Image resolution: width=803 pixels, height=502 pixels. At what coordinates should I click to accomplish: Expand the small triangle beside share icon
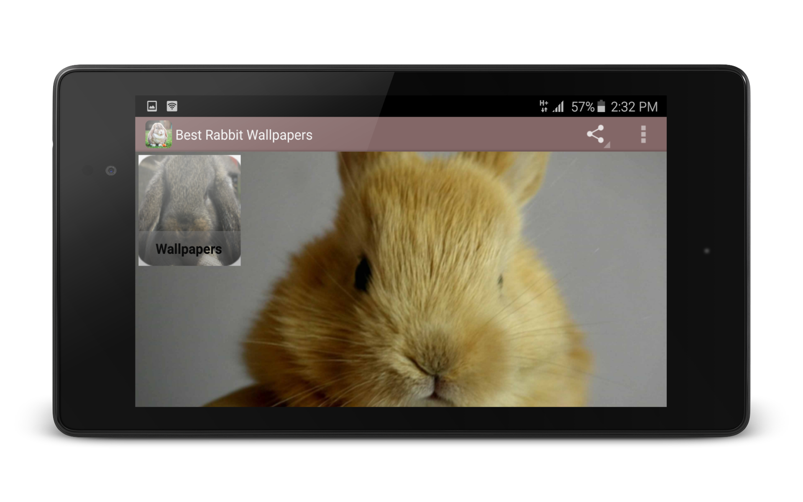click(607, 145)
